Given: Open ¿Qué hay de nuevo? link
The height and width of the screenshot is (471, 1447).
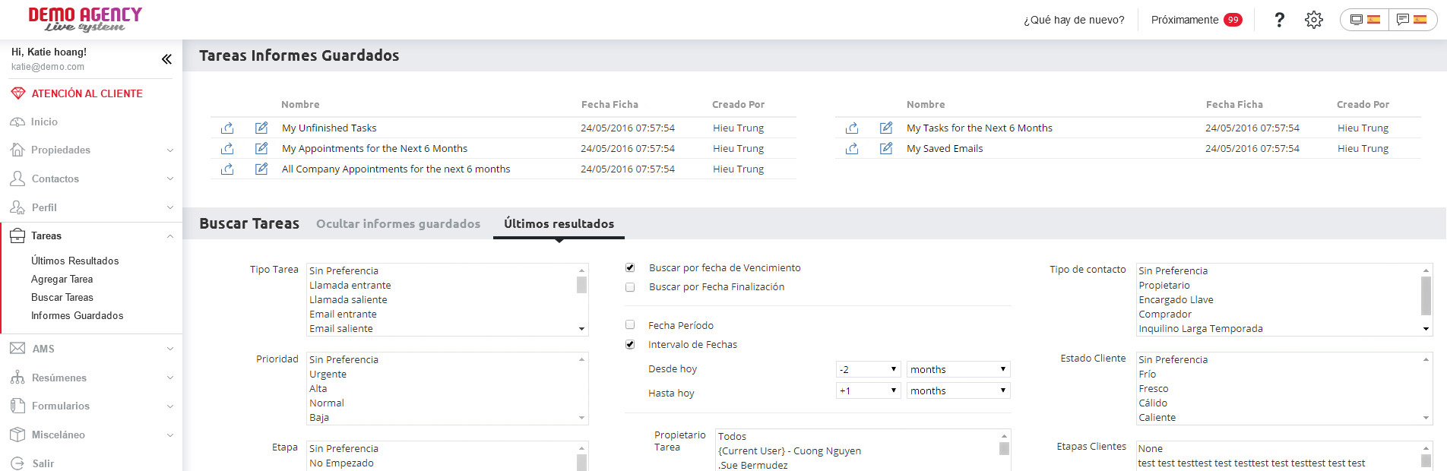Looking at the screenshot, I should [1074, 20].
